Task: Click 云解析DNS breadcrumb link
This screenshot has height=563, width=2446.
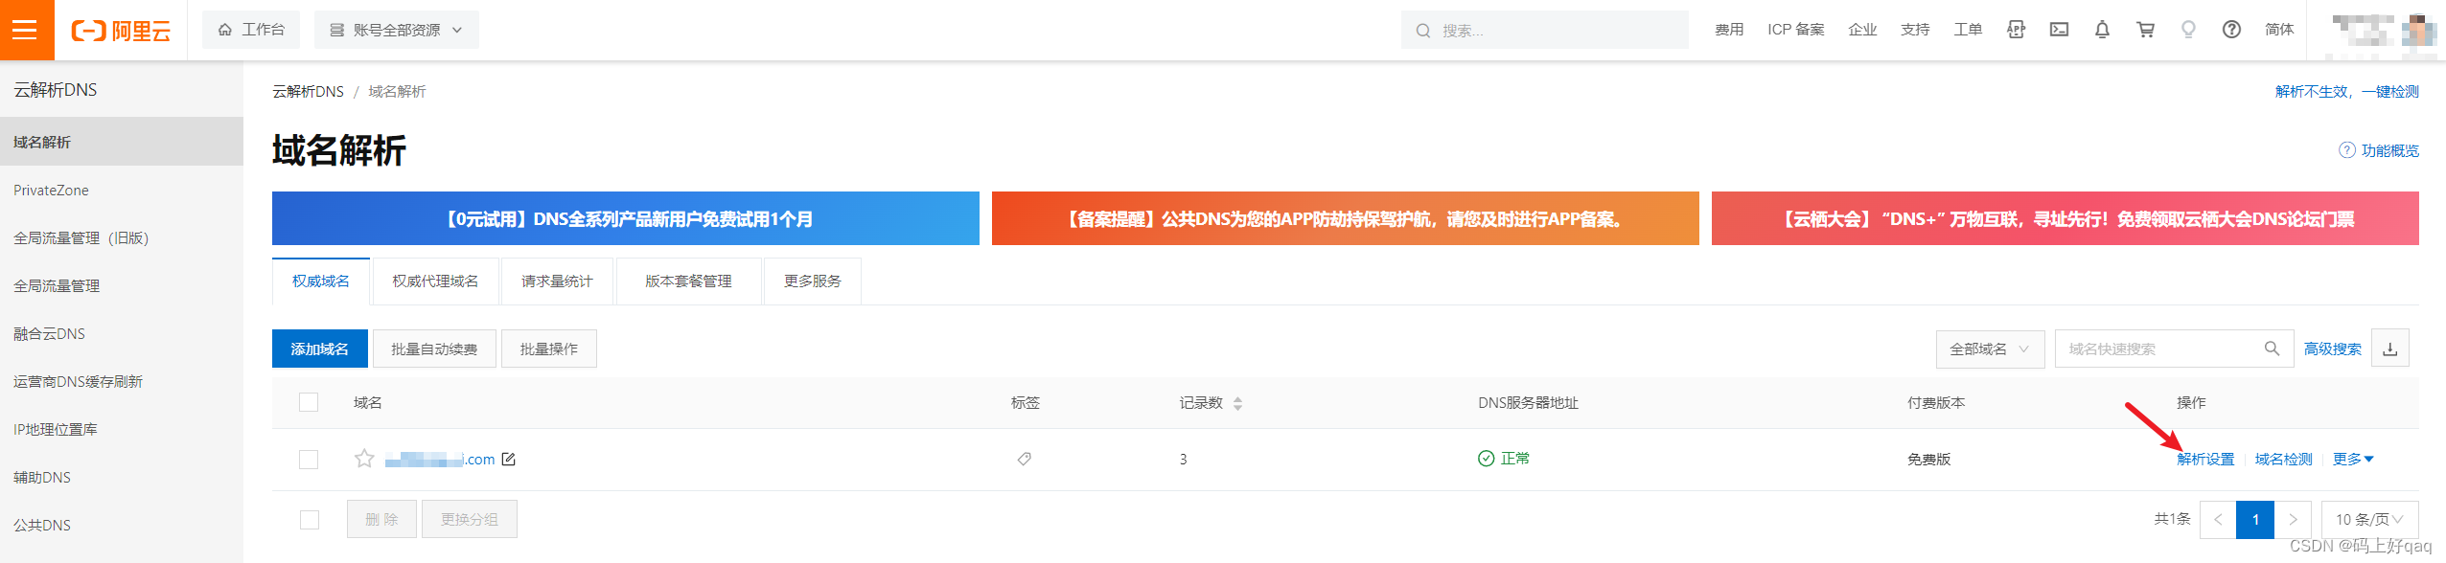Action: tap(308, 91)
